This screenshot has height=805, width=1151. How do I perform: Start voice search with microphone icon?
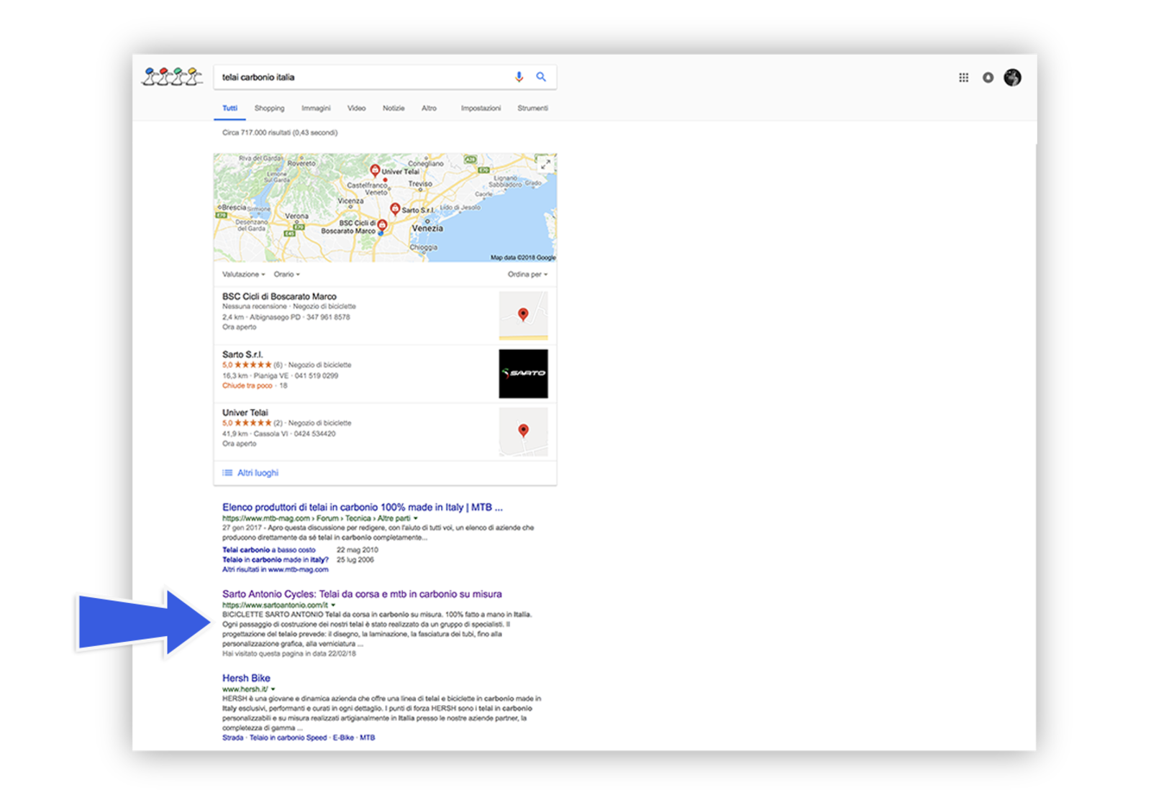(519, 77)
